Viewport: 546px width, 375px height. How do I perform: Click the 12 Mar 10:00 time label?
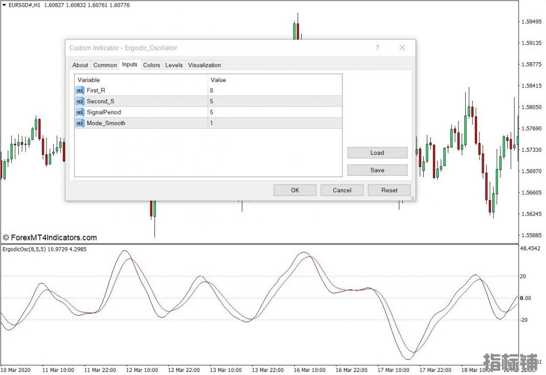point(142,370)
